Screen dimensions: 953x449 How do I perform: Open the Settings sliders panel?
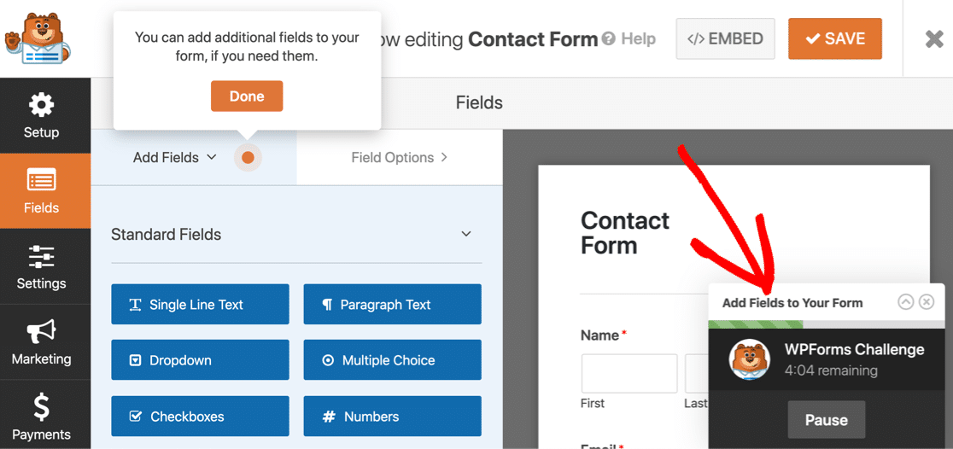[x=41, y=267]
